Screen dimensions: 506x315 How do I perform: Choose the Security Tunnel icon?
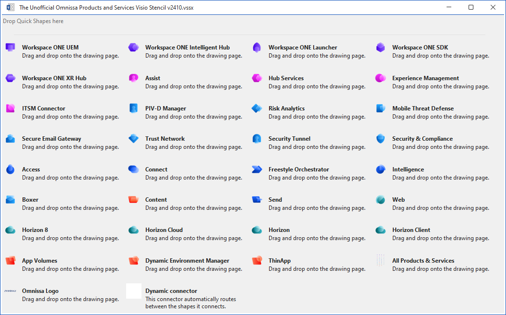click(257, 139)
